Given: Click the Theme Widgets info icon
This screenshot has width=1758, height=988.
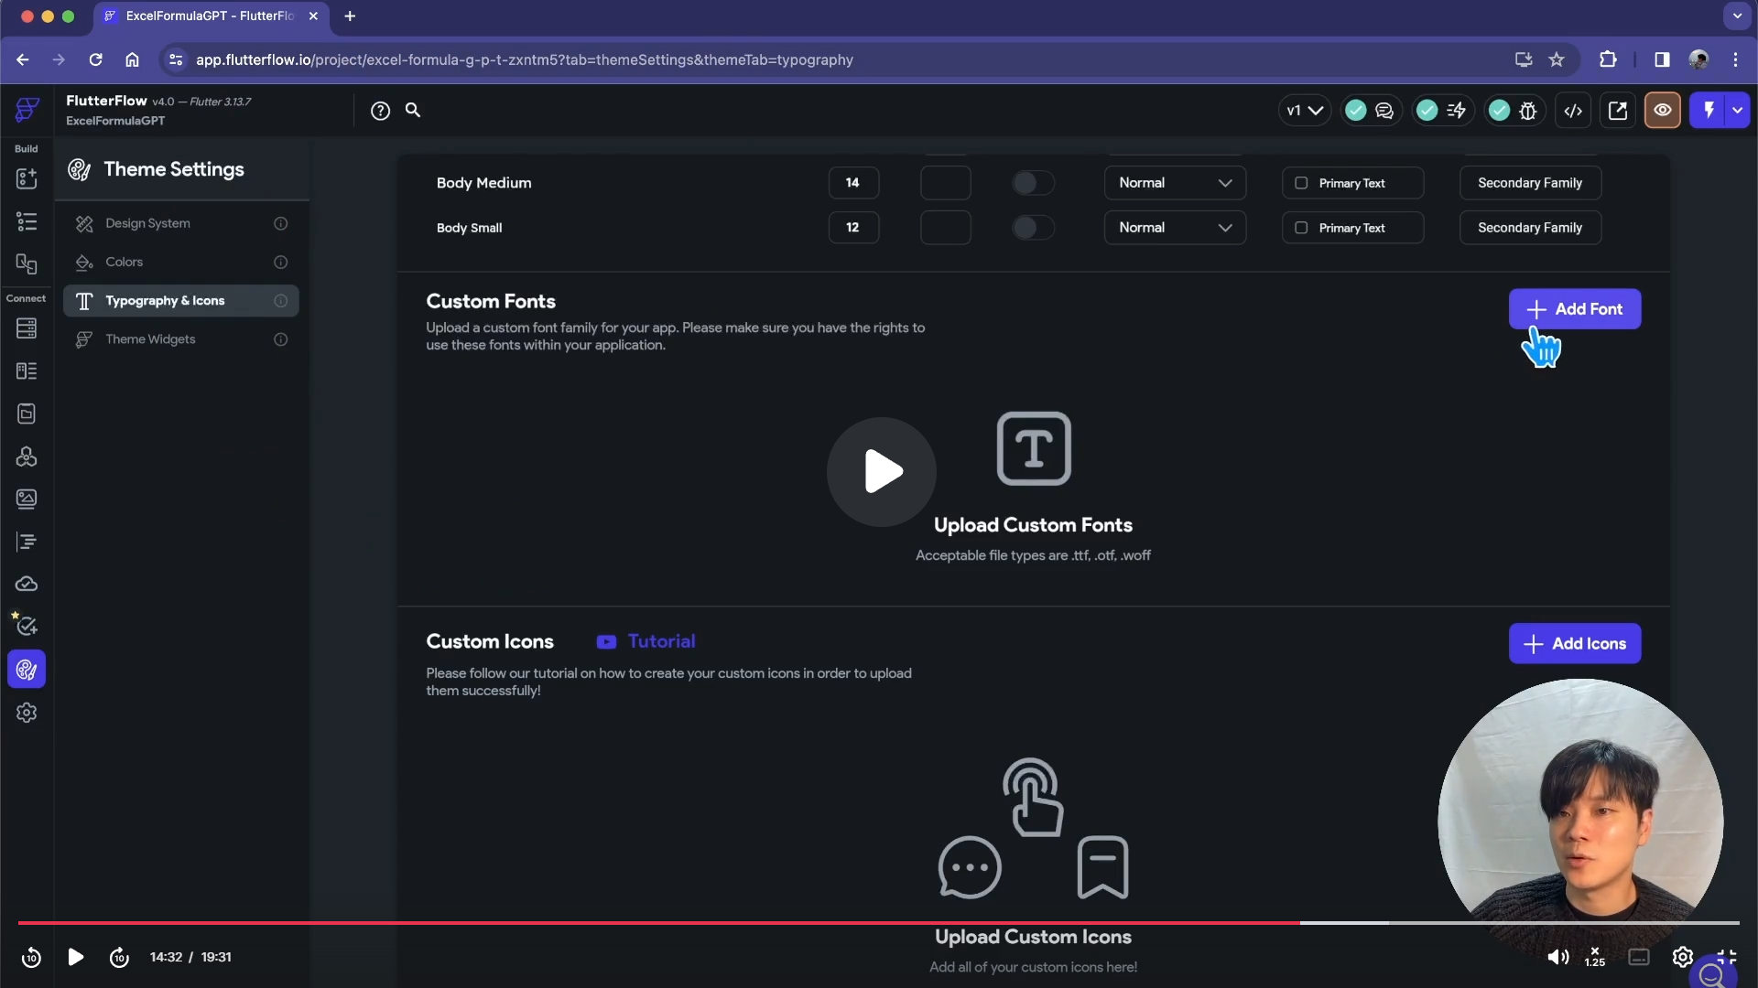Looking at the screenshot, I should click(x=281, y=339).
